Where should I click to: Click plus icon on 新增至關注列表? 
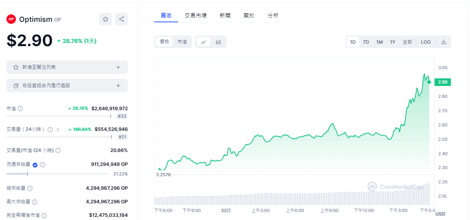(x=118, y=67)
